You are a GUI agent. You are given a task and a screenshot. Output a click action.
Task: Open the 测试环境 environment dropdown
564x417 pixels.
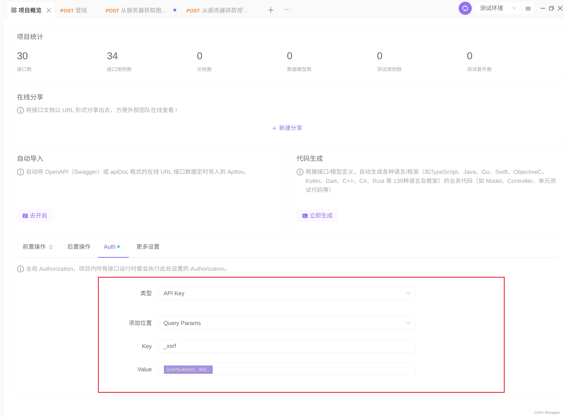click(x=498, y=8)
